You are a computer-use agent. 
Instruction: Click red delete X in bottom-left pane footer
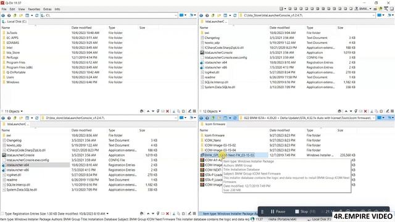pos(167,214)
